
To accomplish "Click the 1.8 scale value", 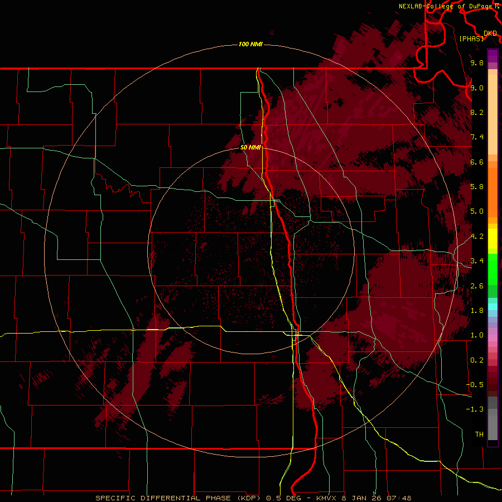I will [x=477, y=311].
